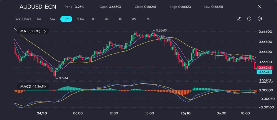Screen dimensions: 277x120
Task: Change to the 1M monthly timeframe
Action: [x=147, y=19]
